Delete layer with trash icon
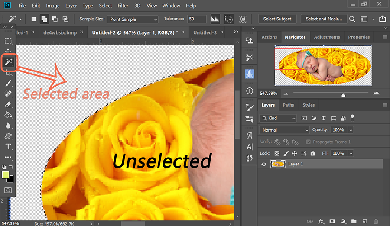The width and height of the screenshot is (390, 226). click(376, 221)
